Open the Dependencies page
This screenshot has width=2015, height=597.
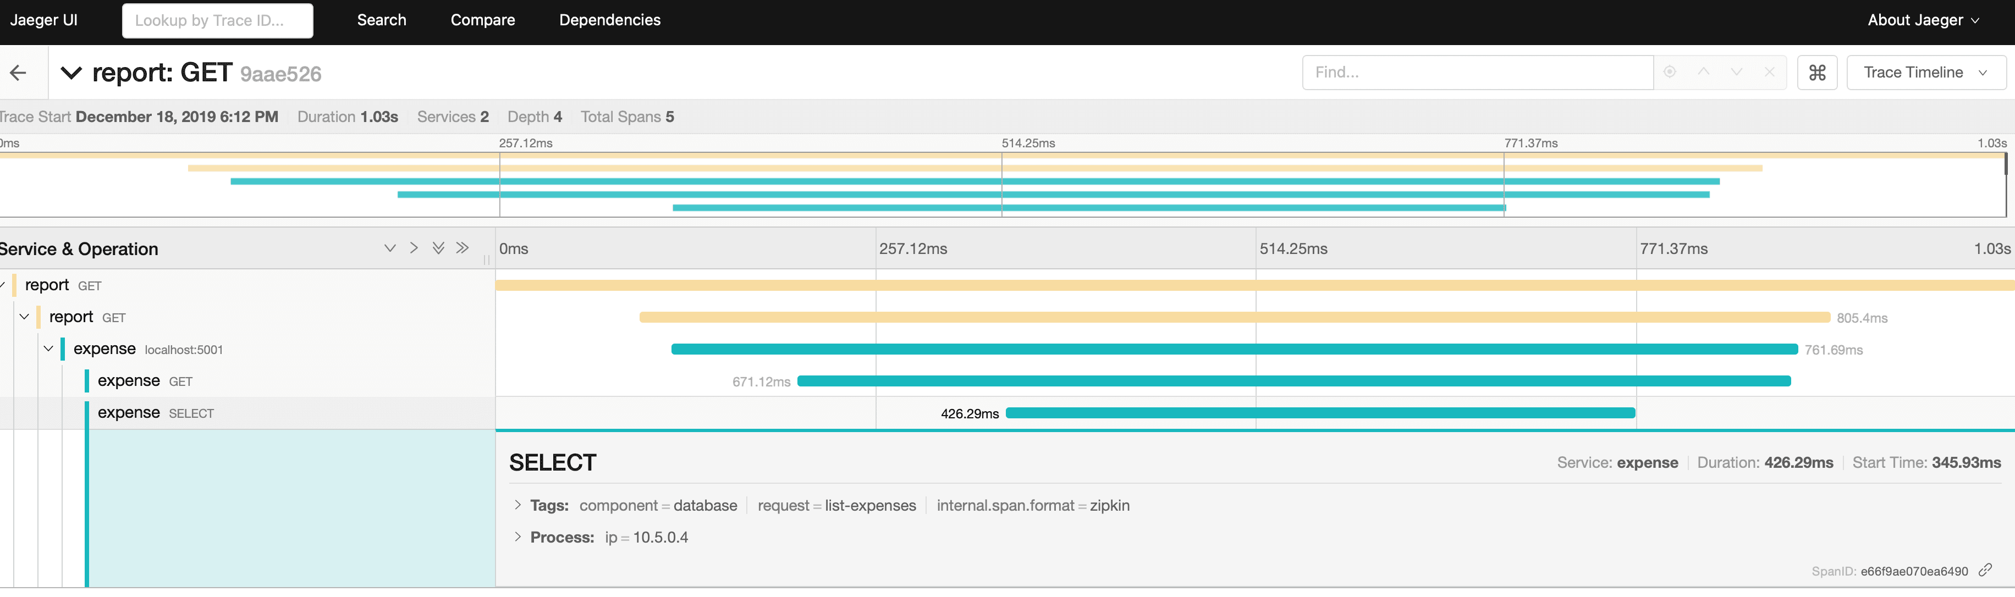coord(609,20)
